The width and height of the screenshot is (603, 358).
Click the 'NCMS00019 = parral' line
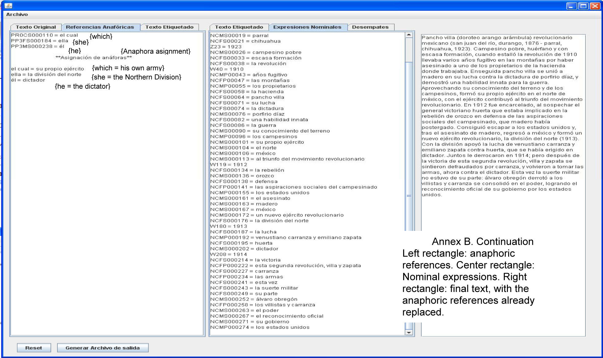(239, 36)
